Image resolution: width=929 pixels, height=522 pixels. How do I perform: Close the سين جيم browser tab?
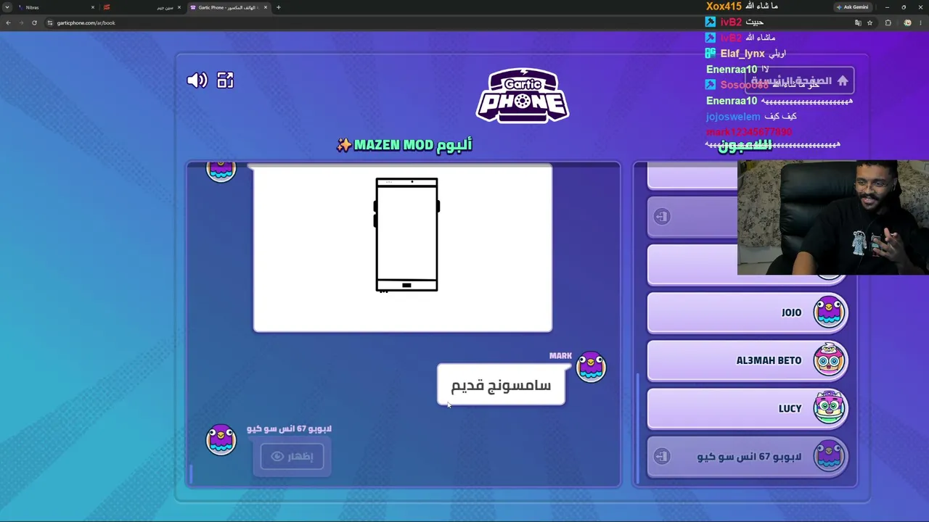point(179,7)
